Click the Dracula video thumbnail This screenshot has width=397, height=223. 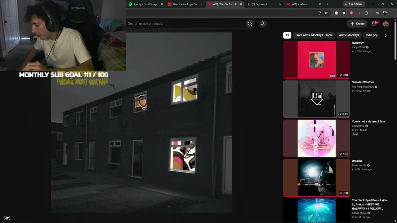(x=316, y=178)
